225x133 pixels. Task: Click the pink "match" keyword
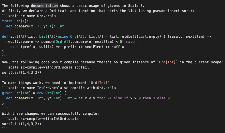[131, 42]
